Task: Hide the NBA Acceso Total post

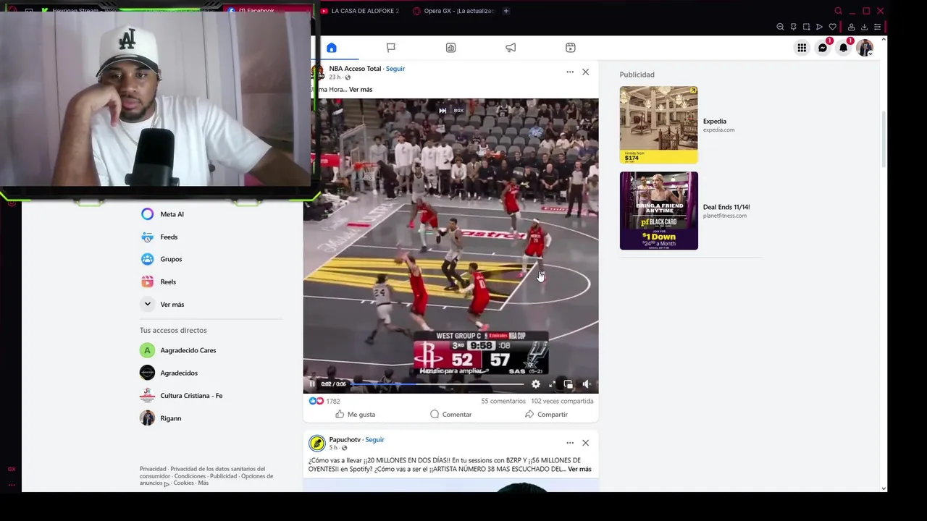Action: [x=585, y=72]
